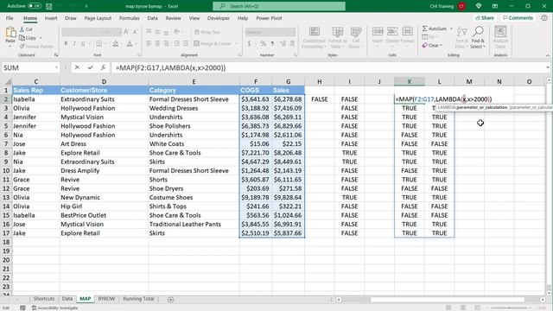Viewport: 553px width, 311px height.
Task: Click the AutoSum sigma button
Action: click(x=434, y=29)
